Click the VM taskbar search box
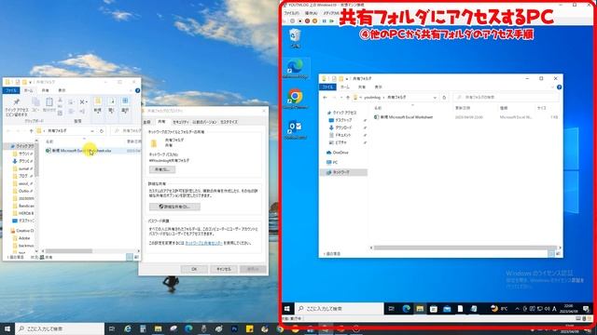The width and height of the screenshot is (597, 335). 340,308
